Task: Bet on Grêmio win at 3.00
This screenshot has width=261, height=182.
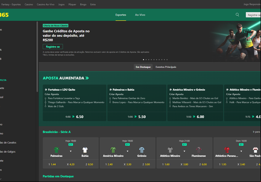Action: pos(146,164)
